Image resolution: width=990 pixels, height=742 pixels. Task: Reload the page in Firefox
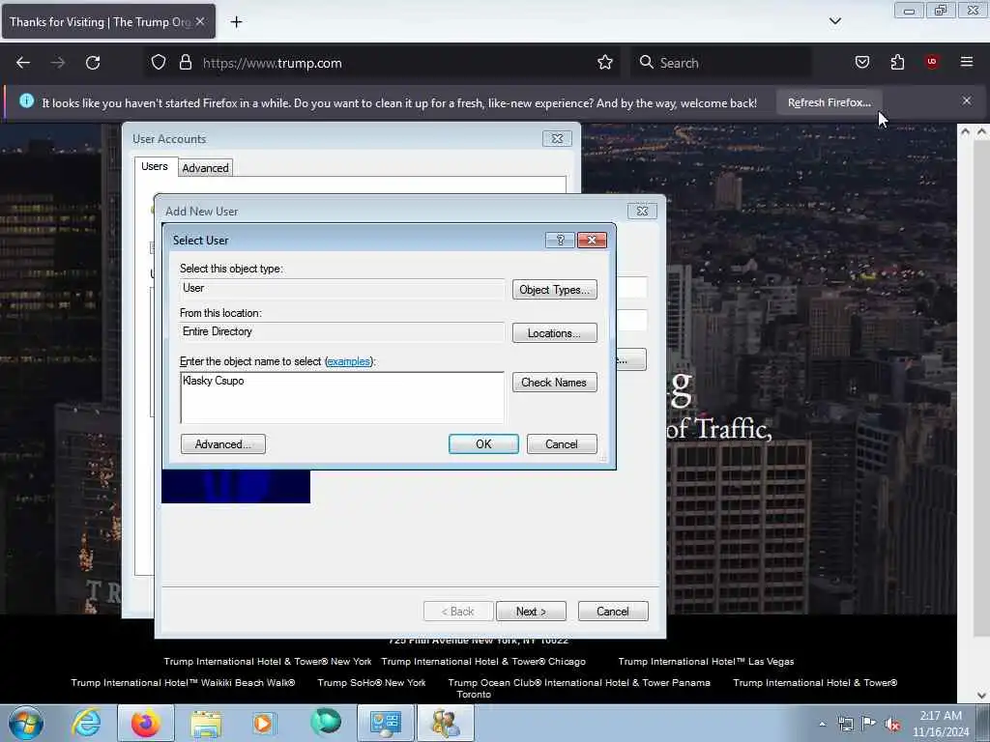93,63
